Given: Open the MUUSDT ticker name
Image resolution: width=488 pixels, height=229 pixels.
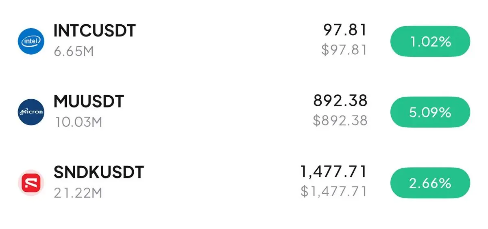Looking at the screenshot, I should (89, 102).
